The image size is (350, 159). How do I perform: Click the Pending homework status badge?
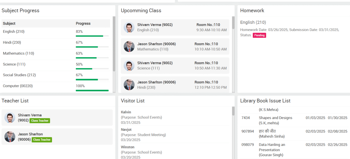[x=259, y=35]
